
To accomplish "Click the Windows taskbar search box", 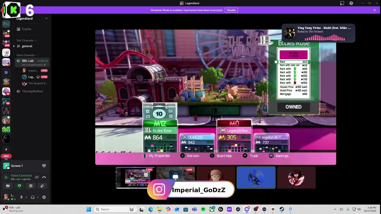I will [x=115, y=209].
